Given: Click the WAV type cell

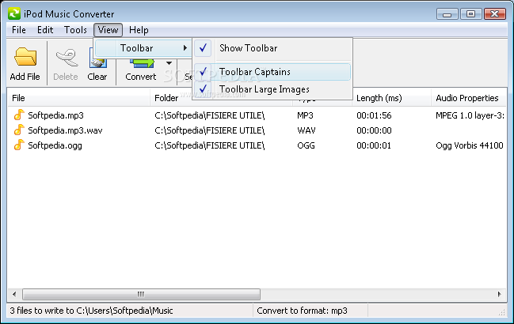Looking at the screenshot, I should [306, 130].
